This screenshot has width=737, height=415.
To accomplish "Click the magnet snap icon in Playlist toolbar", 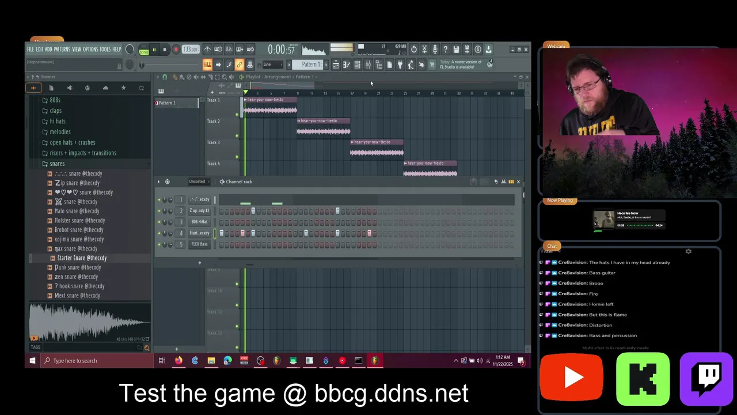I will (x=165, y=77).
